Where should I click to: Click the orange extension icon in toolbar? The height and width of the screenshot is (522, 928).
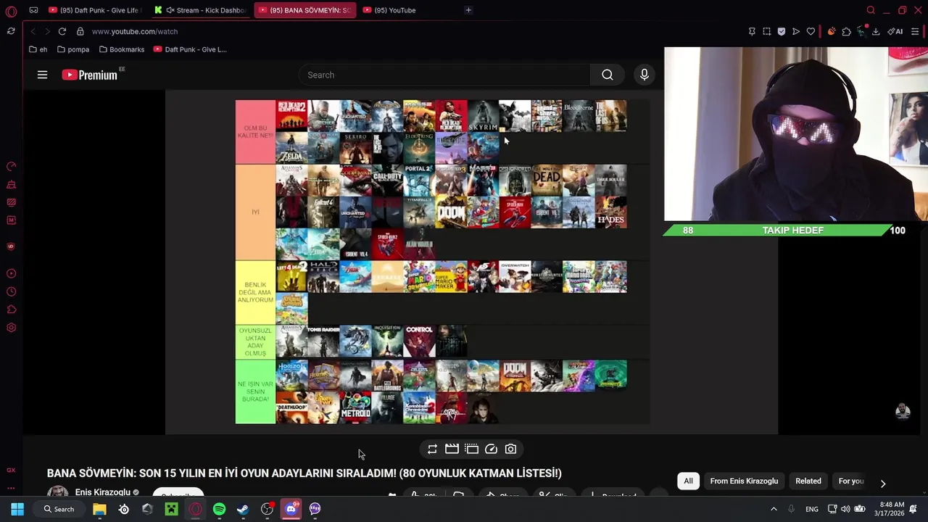(832, 31)
